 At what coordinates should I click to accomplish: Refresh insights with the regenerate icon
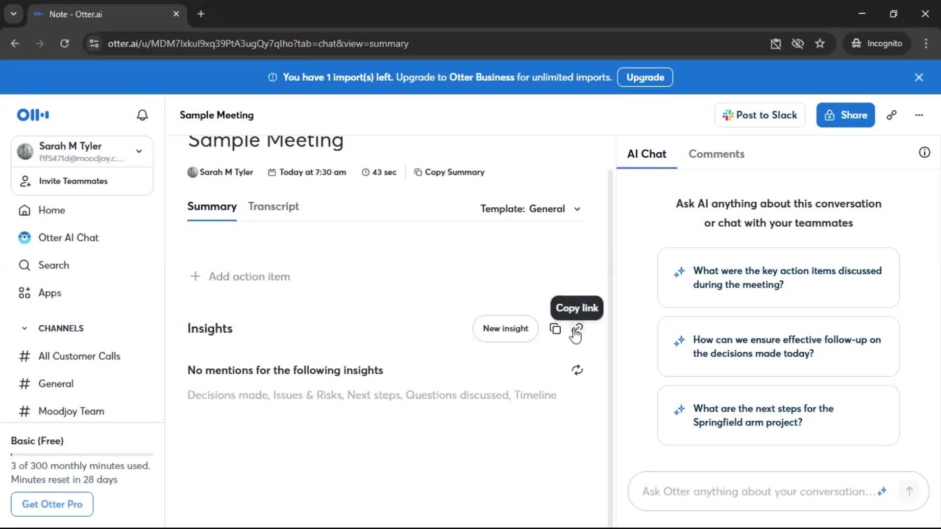(577, 370)
